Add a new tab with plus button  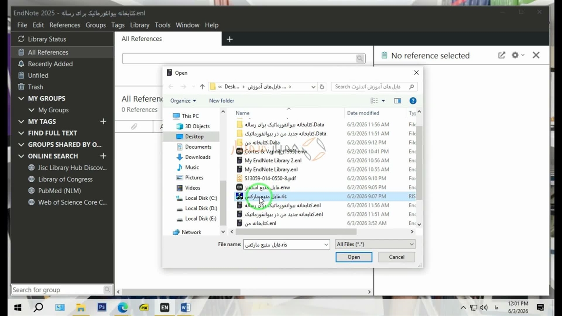229,39
